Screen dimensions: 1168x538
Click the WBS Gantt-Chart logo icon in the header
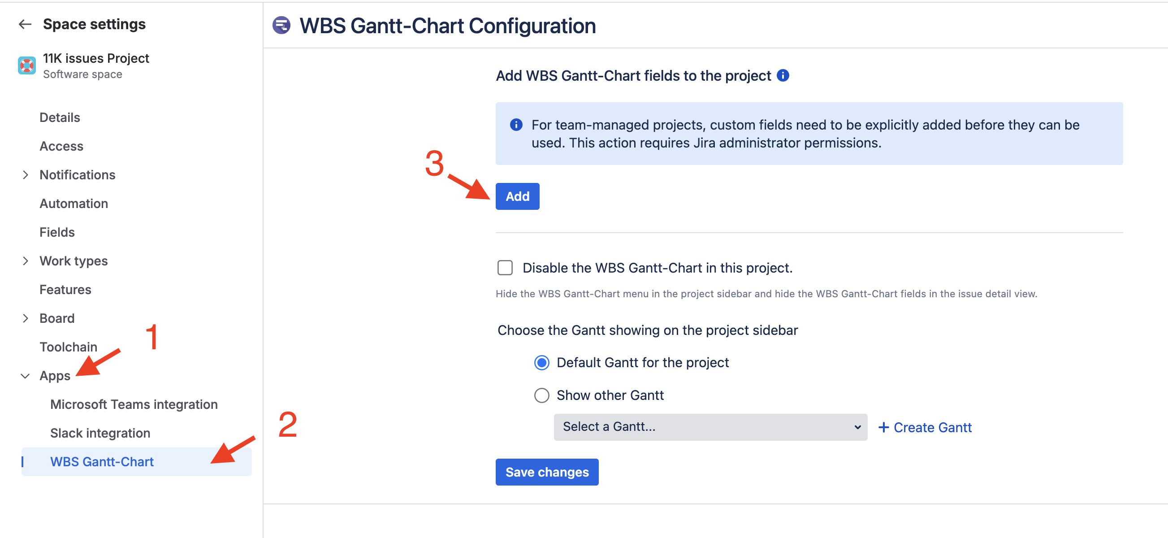click(281, 26)
